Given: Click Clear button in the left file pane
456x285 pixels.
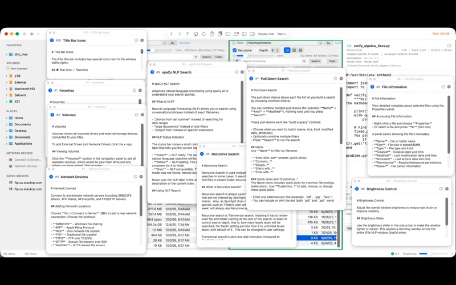Looking at the screenshot, I should [219, 56].
